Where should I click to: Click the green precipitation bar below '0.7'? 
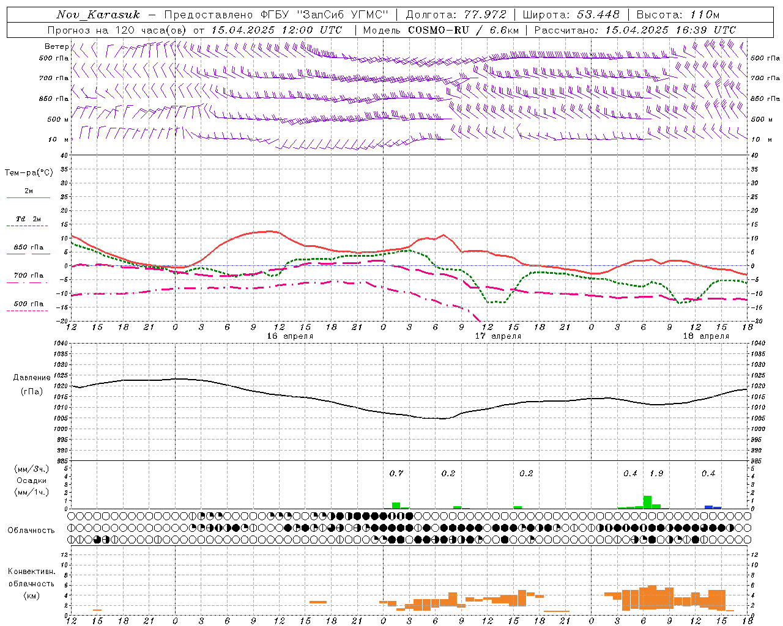click(x=396, y=506)
